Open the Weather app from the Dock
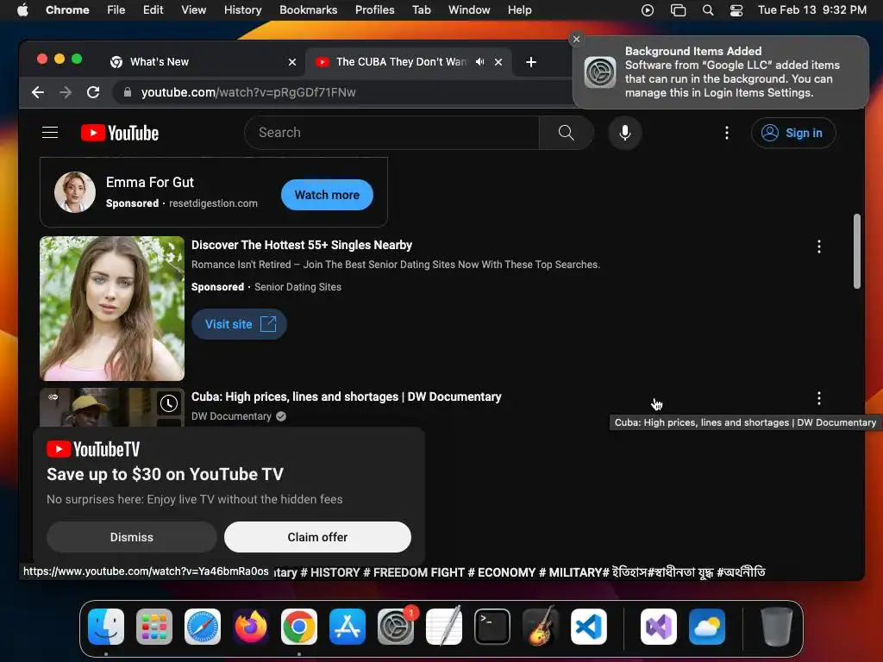The image size is (883, 662). coord(707,627)
